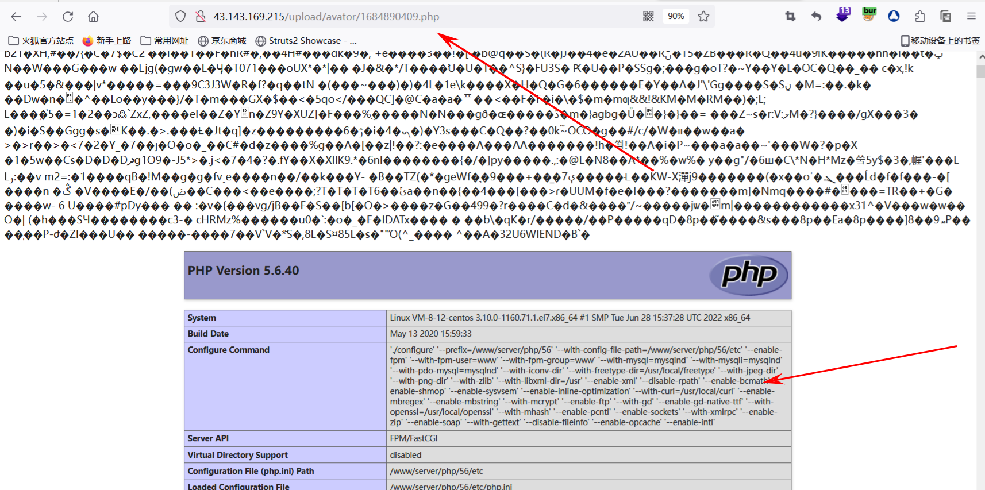The height and width of the screenshot is (490, 985).
Task: Open the screenshot crop tool
Action: point(790,17)
